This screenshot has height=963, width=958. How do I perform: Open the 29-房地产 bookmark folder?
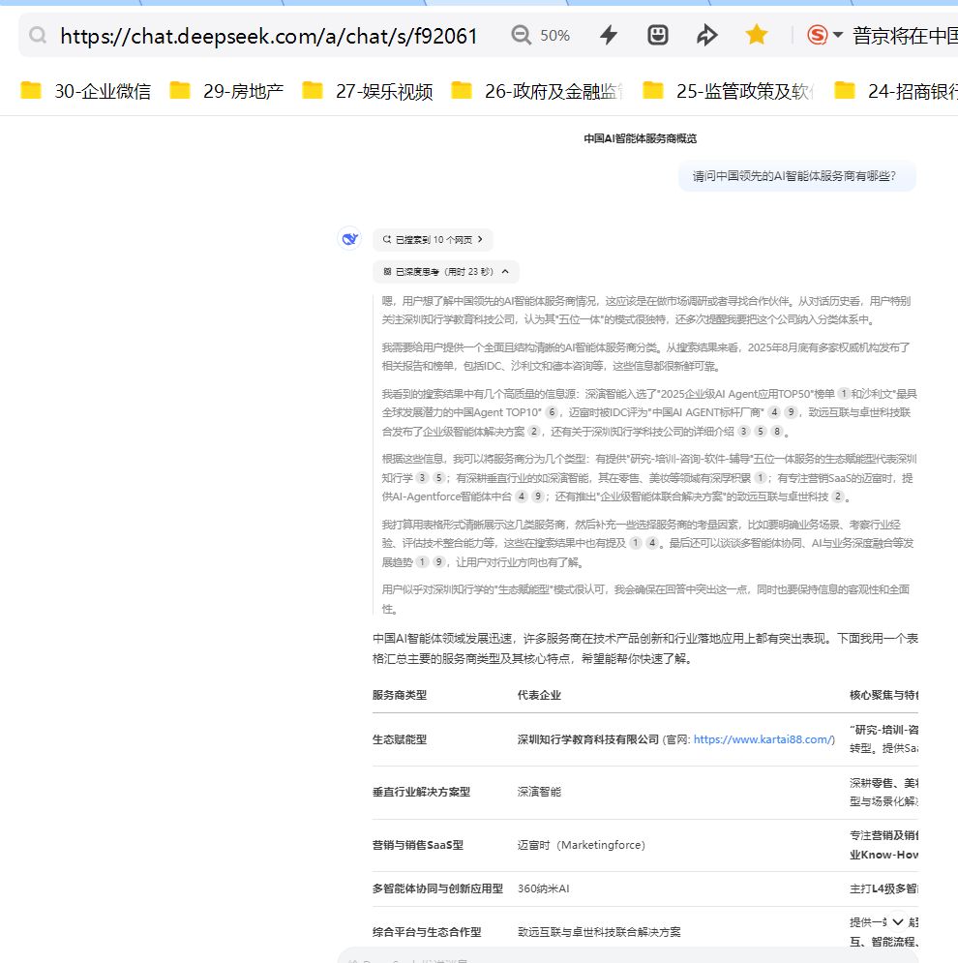(x=226, y=91)
